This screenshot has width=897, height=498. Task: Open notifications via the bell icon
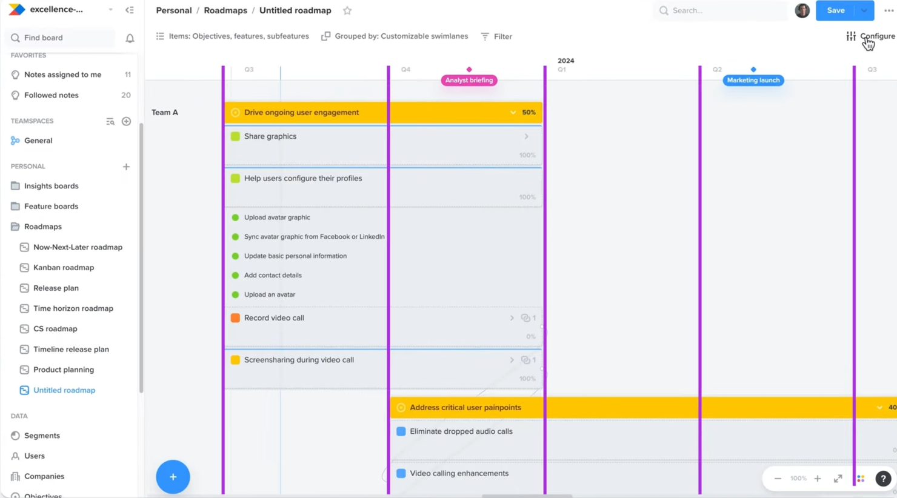point(129,38)
